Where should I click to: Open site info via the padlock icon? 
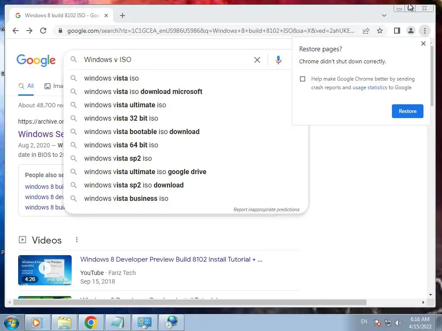point(60,31)
